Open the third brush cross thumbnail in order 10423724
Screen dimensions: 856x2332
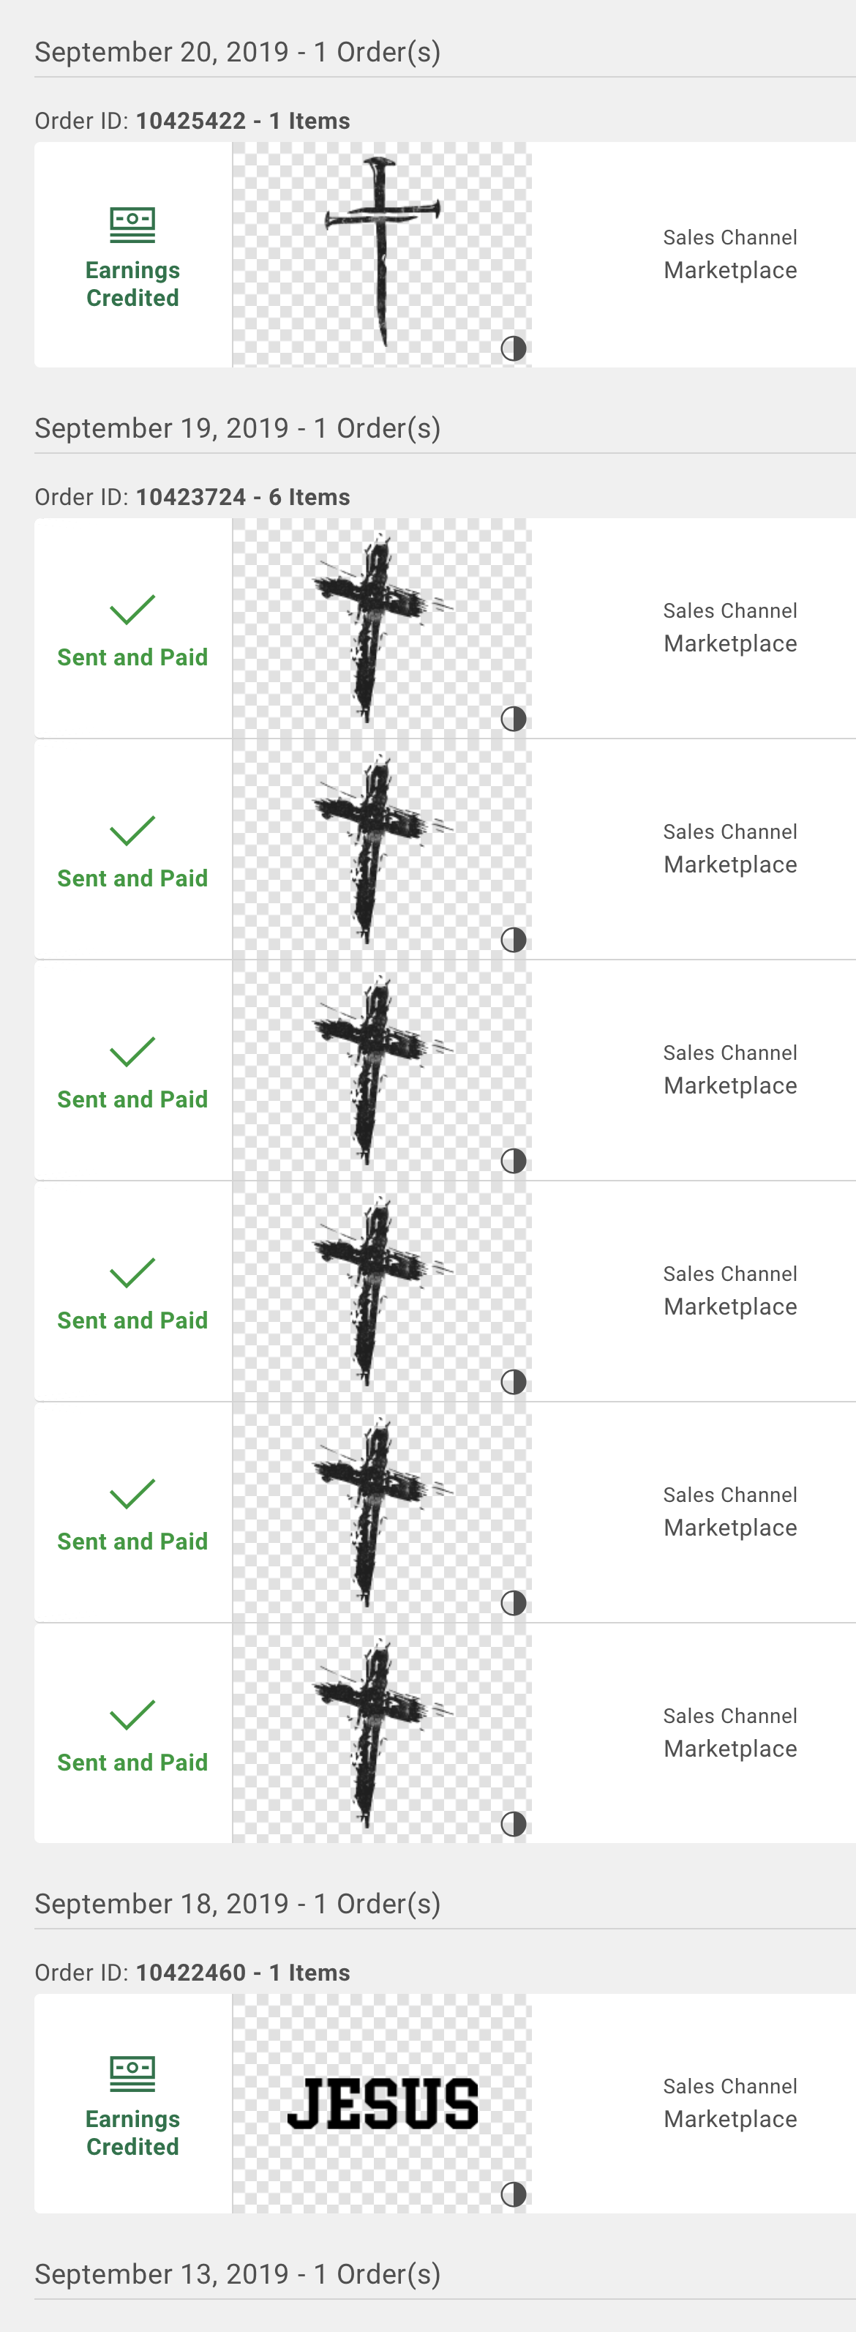(x=382, y=1070)
